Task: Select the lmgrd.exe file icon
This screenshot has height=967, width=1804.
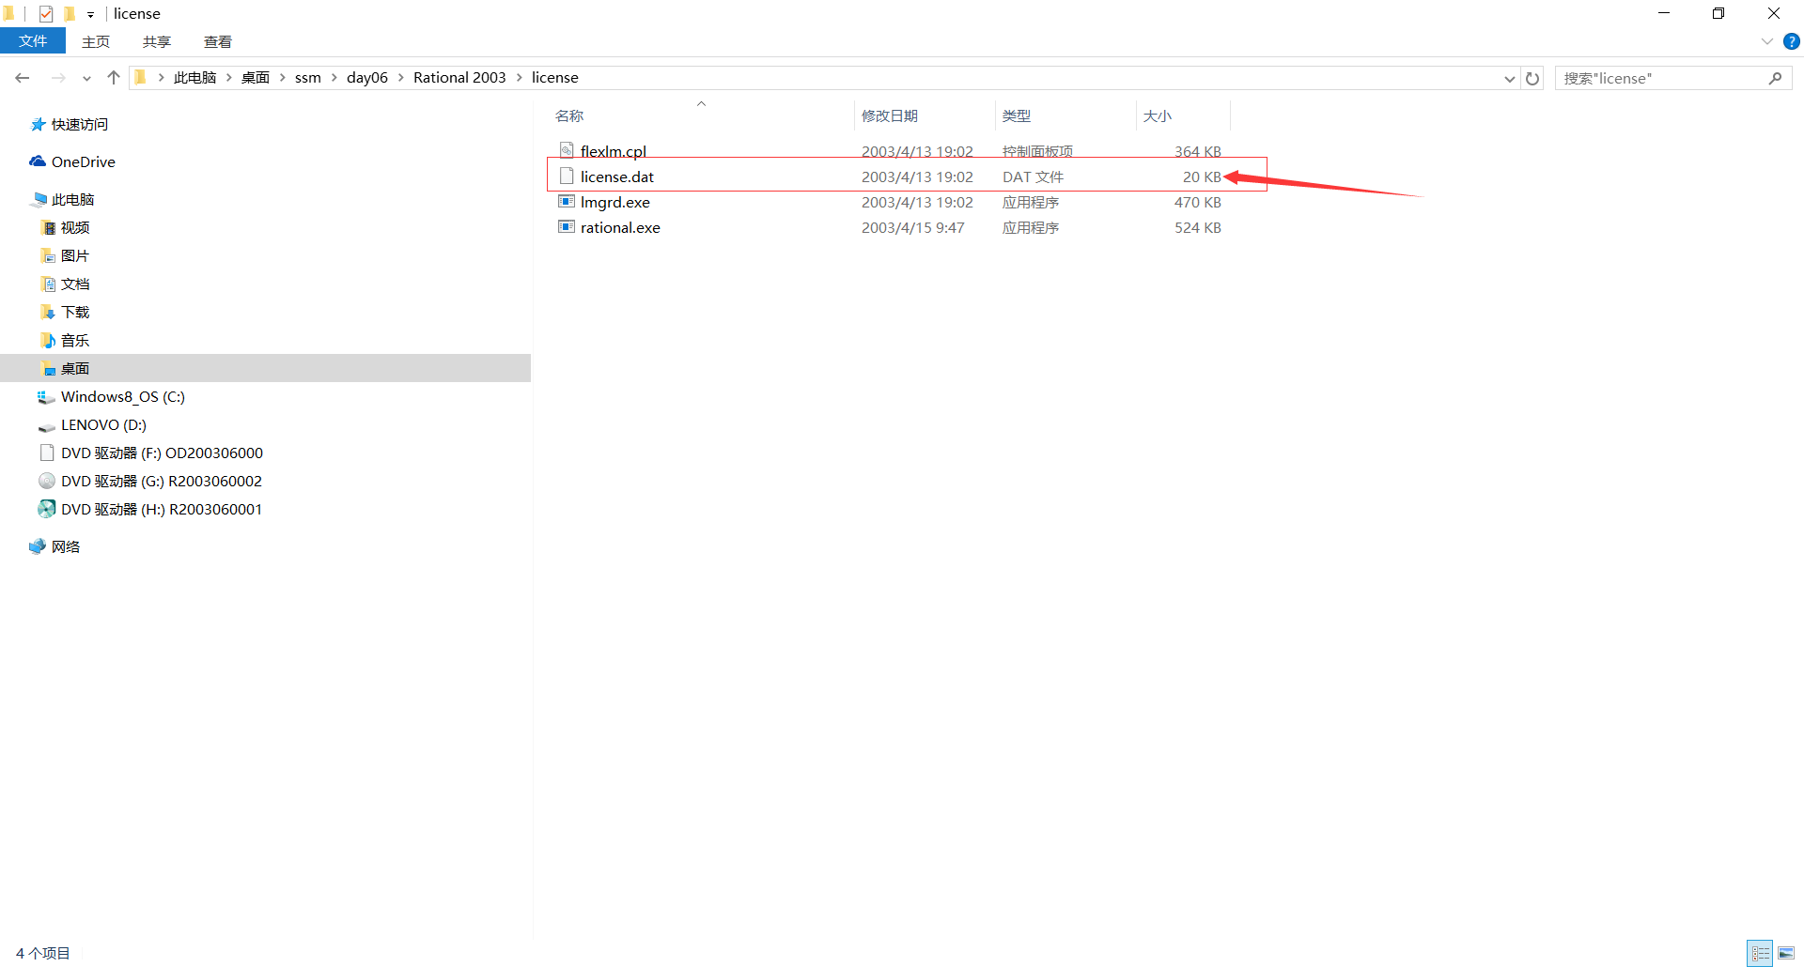Action: pyautogui.click(x=567, y=201)
